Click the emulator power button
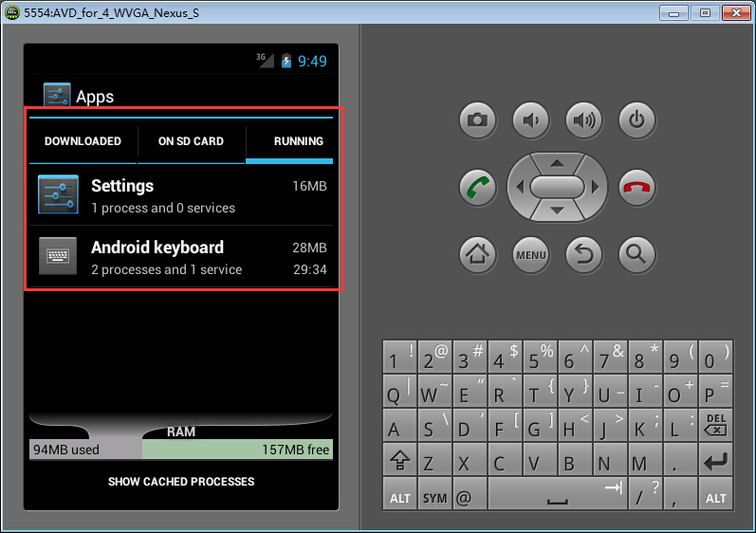 click(x=636, y=119)
